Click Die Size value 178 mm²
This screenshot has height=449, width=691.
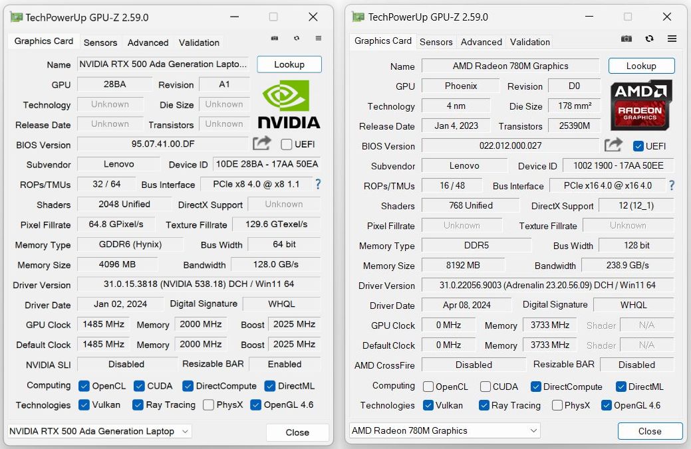pos(574,106)
